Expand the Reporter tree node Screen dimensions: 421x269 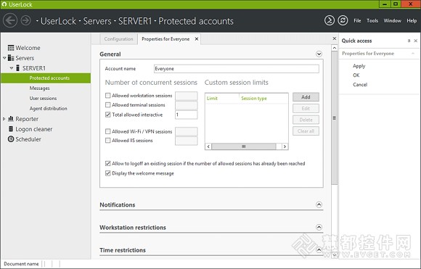pyautogui.click(x=4, y=118)
